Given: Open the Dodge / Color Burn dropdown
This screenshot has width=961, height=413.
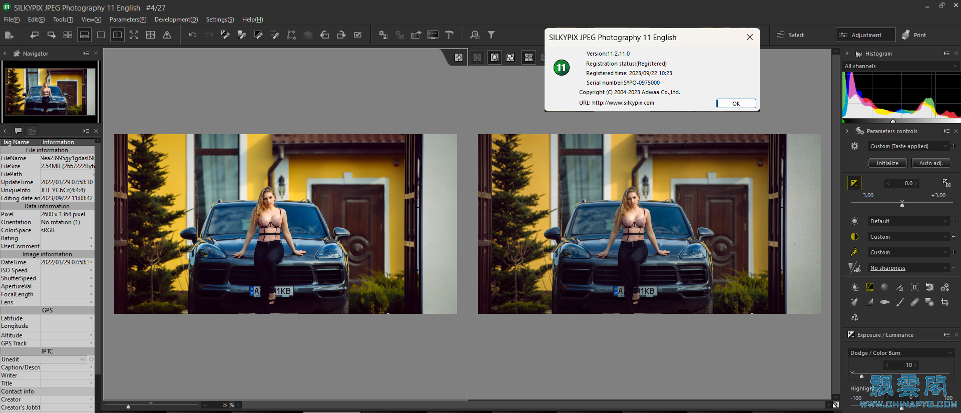Looking at the screenshot, I should coord(900,353).
